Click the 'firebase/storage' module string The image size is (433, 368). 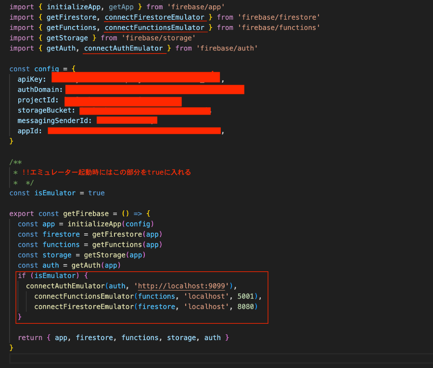pyautogui.click(x=158, y=38)
